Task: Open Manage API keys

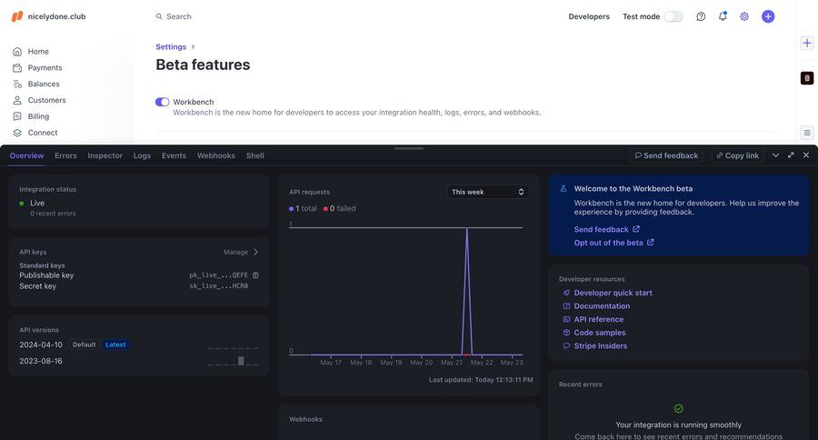Action: (x=241, y=252)
